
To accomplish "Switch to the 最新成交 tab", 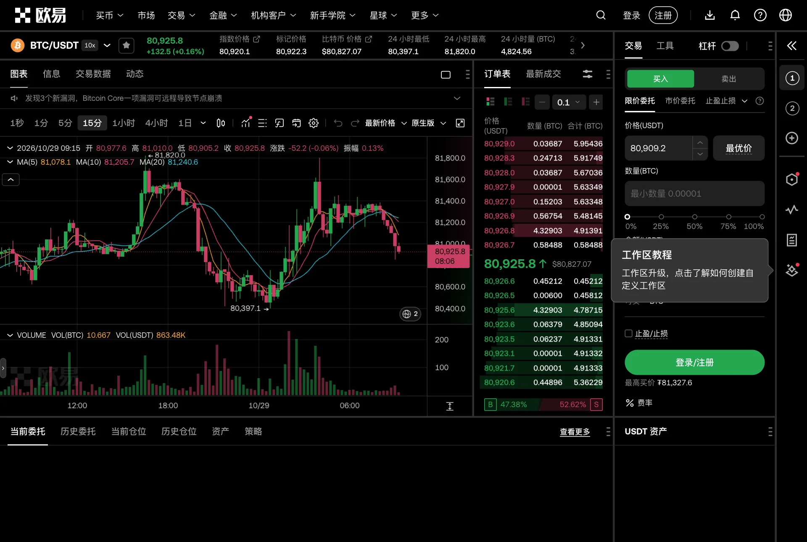I will [x=543, y=74].
